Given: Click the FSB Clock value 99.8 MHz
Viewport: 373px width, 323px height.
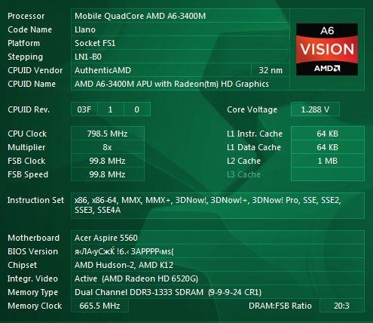Looking at the screenshot, I should tap(108, 161).
